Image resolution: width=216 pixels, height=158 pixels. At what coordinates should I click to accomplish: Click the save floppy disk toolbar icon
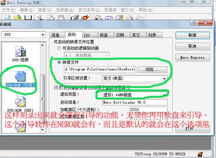point(28,17)
